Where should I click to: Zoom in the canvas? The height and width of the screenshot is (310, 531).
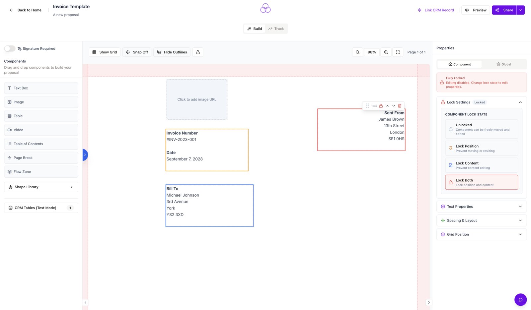pos(386,52)
